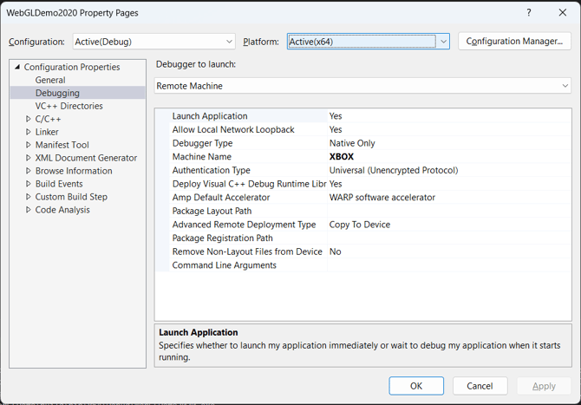The height and width of the screenshot is (405, 581).
Task: Click the Apply button
Action: click(x=544, y=386)
